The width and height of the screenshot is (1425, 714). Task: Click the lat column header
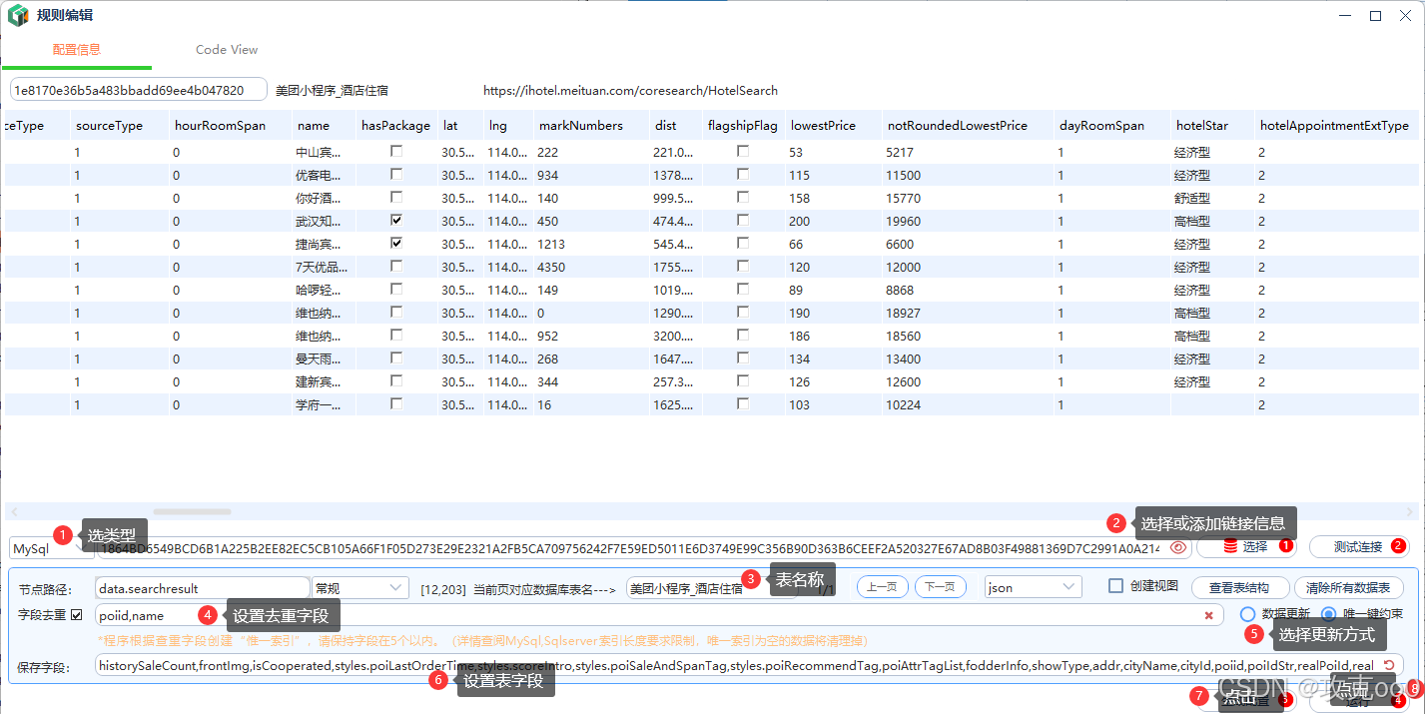pyautogui.click(x=460, y=126)
